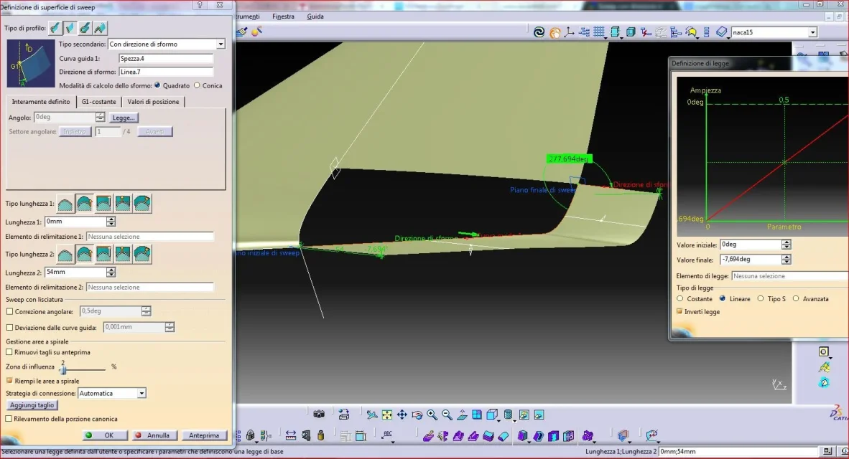Viewport: 849px width, 459px height.
Task: Click the Zoom In magnifier icon
Action: coord(432,415)
